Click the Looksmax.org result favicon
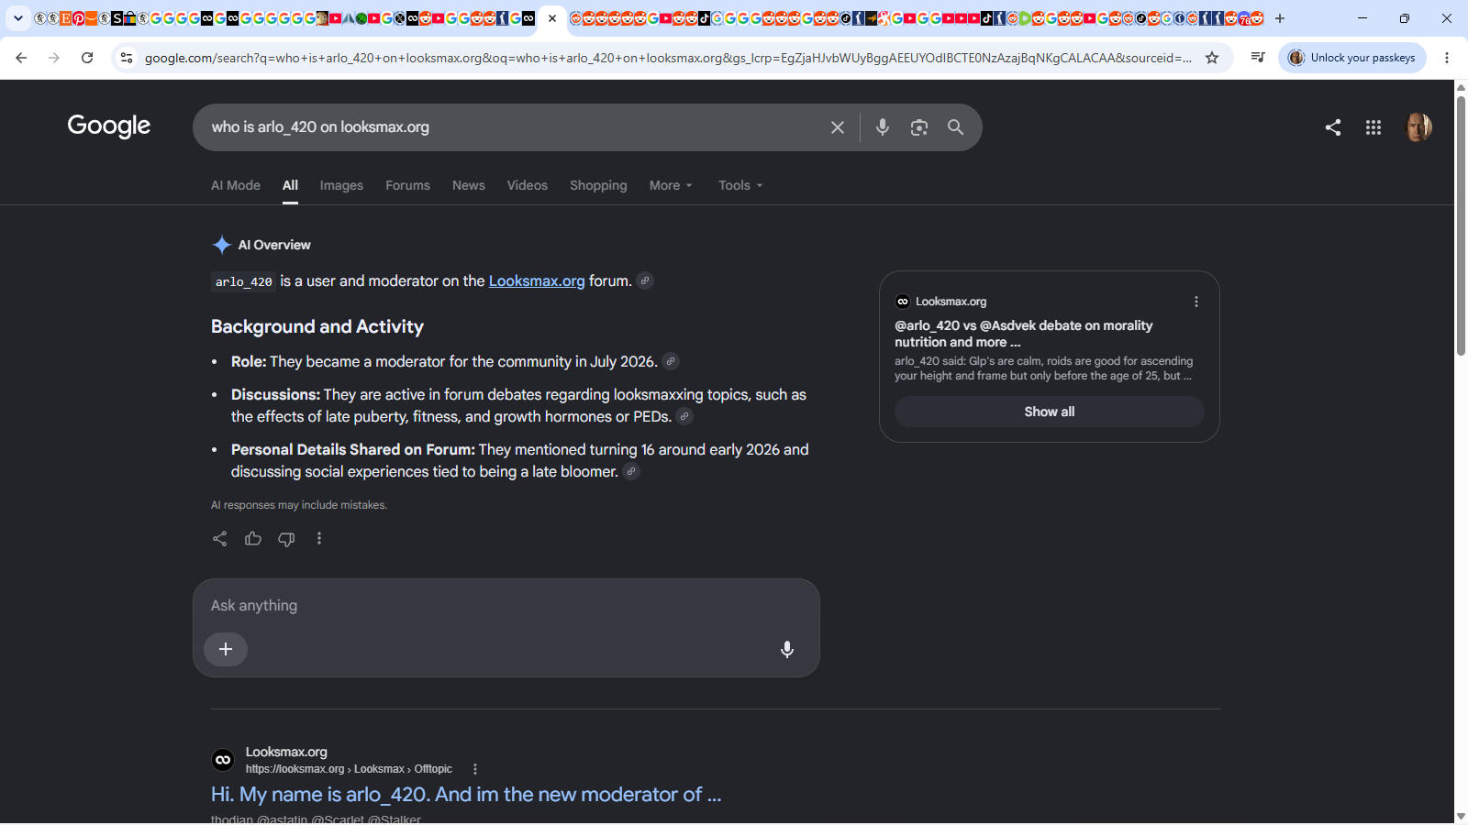The width and height of the screenshot is (1468, 825). click(223, 760)
